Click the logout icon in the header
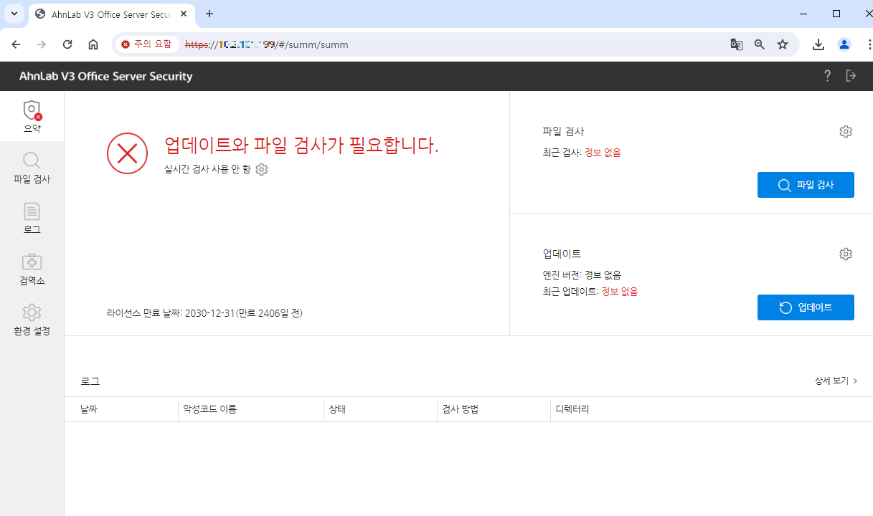The image size is (873, 516). (x=851, y=76)
